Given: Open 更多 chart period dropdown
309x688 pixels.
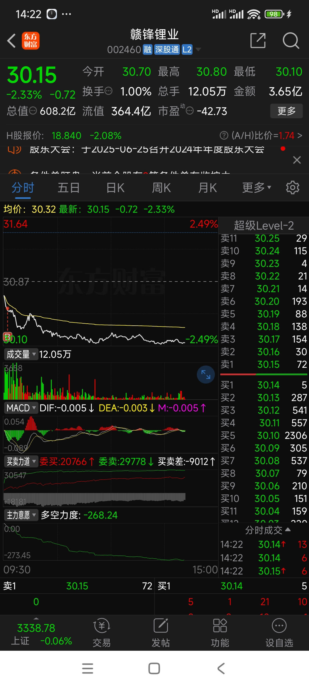Looking at the screenshot, I should [257, 188].
